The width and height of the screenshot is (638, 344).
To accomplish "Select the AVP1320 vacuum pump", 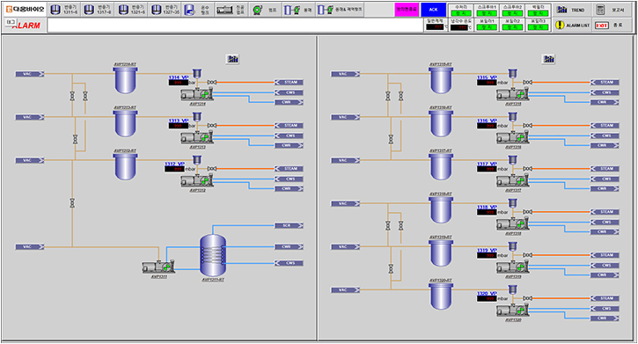I will tap(513, 311).
